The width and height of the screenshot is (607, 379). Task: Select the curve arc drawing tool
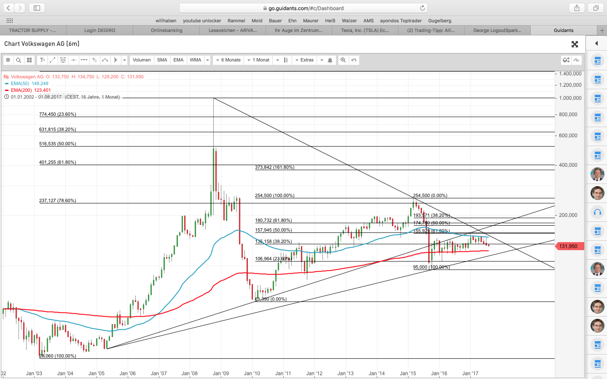(105, 60)
